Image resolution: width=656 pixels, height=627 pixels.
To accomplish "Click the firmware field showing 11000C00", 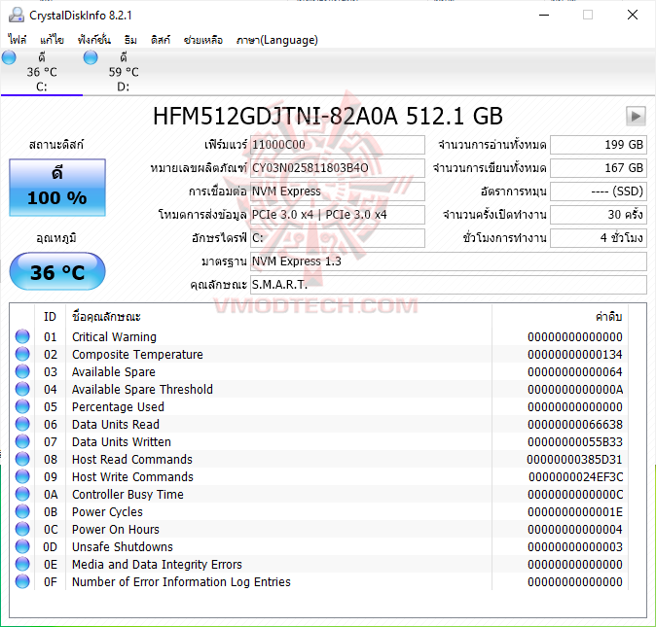I will [x=337, y=145].
